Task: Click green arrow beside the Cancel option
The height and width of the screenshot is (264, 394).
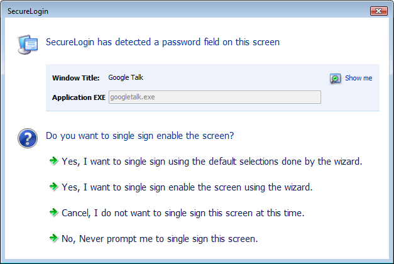Action: click(54, 212)
